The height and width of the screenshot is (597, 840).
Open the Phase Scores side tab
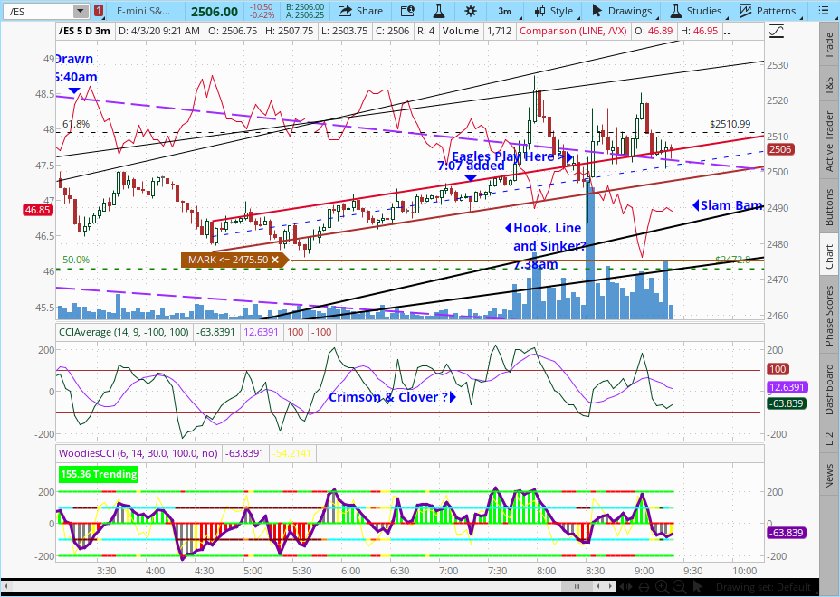pyautogui.click(x=829, y=316)
